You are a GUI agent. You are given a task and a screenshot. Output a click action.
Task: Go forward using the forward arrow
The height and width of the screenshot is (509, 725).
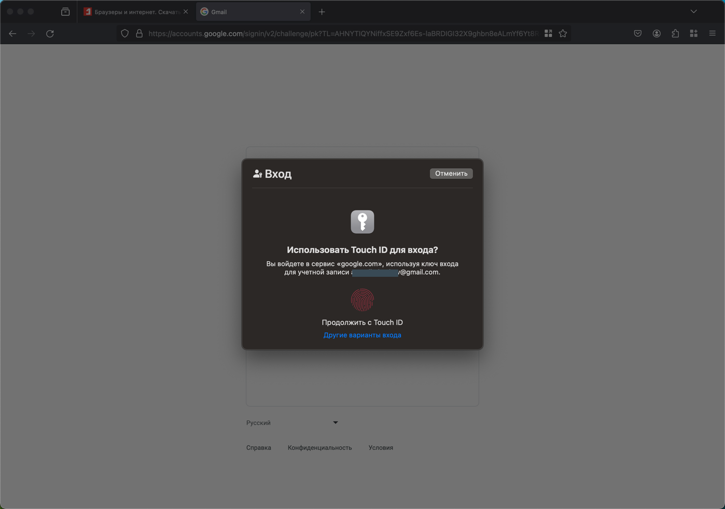tap(31, 34)
